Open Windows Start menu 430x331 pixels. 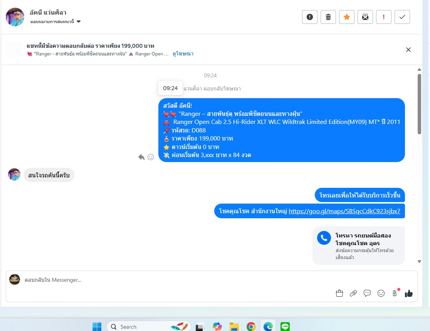(97, 327)
